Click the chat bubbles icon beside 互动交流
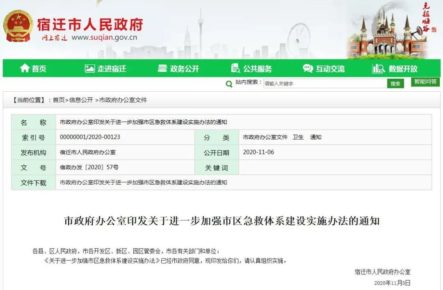Screen dimensions: 443x290 (x=308, y=68)
